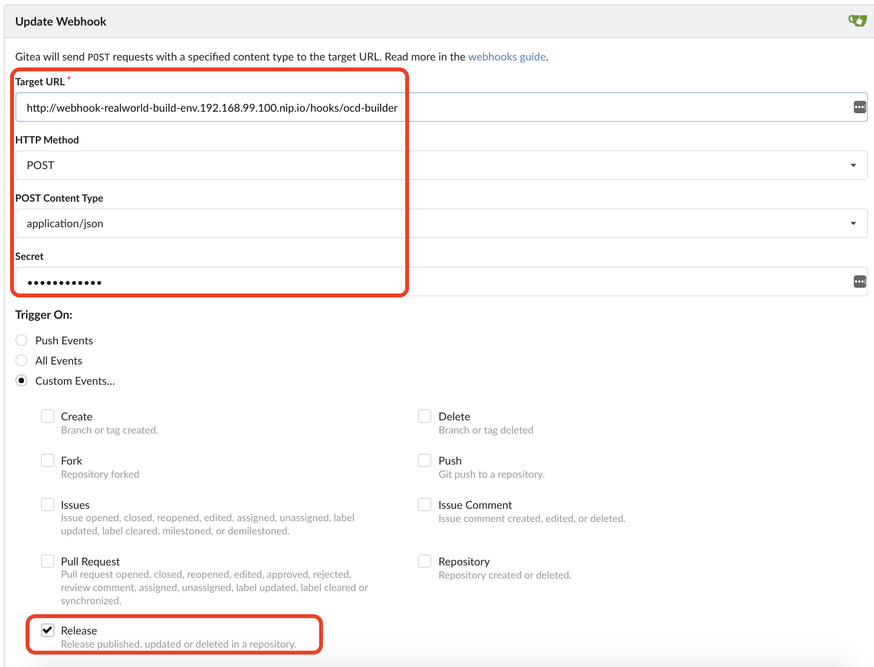Select the All Events radio button
874x667 pixels.
21,361
